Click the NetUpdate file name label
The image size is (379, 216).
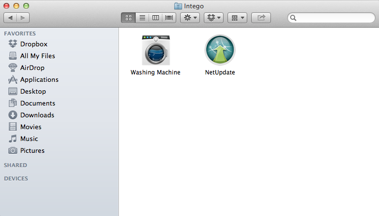tap(220, 72)
